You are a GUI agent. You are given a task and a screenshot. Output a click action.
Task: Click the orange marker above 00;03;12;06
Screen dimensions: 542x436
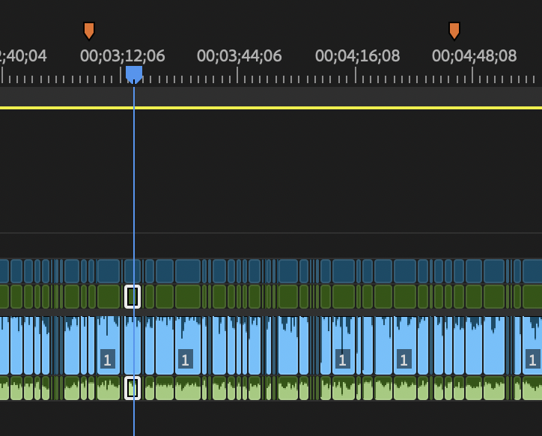point(89,31)
